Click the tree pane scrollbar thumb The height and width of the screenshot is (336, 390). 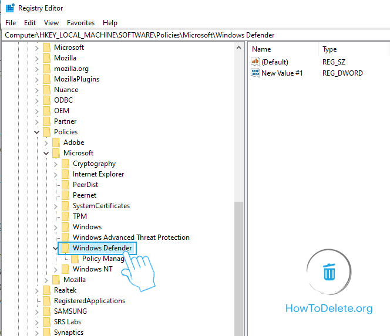point(239,269)
